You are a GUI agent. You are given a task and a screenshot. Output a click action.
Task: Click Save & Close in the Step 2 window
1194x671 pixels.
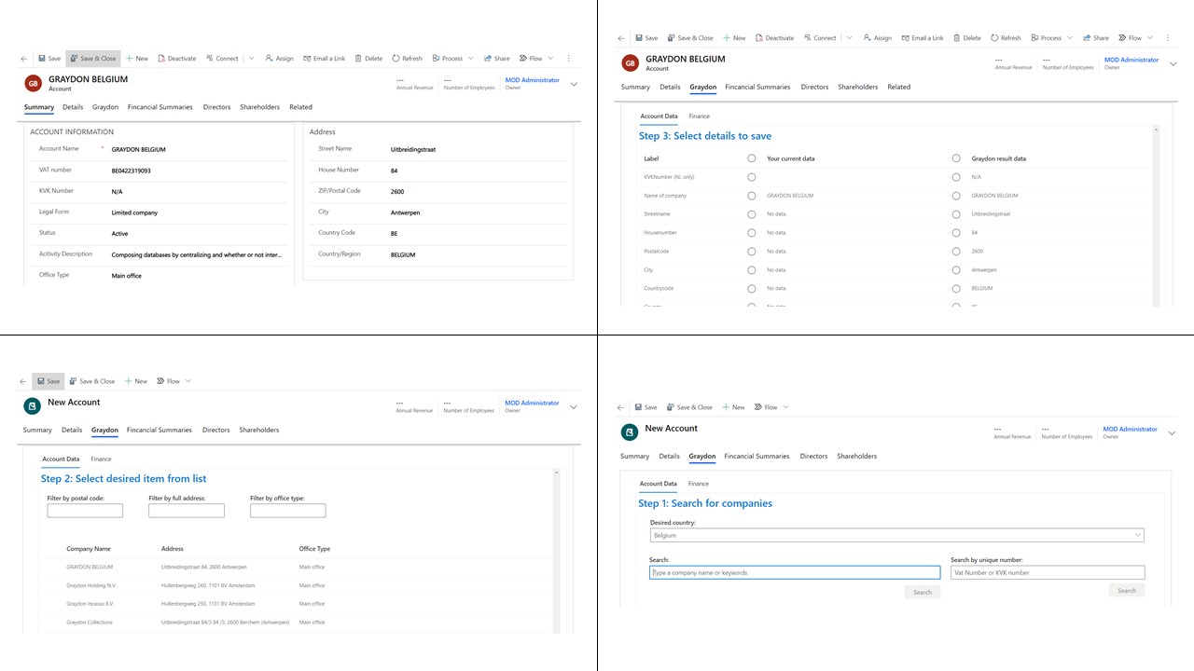[92, 381]
